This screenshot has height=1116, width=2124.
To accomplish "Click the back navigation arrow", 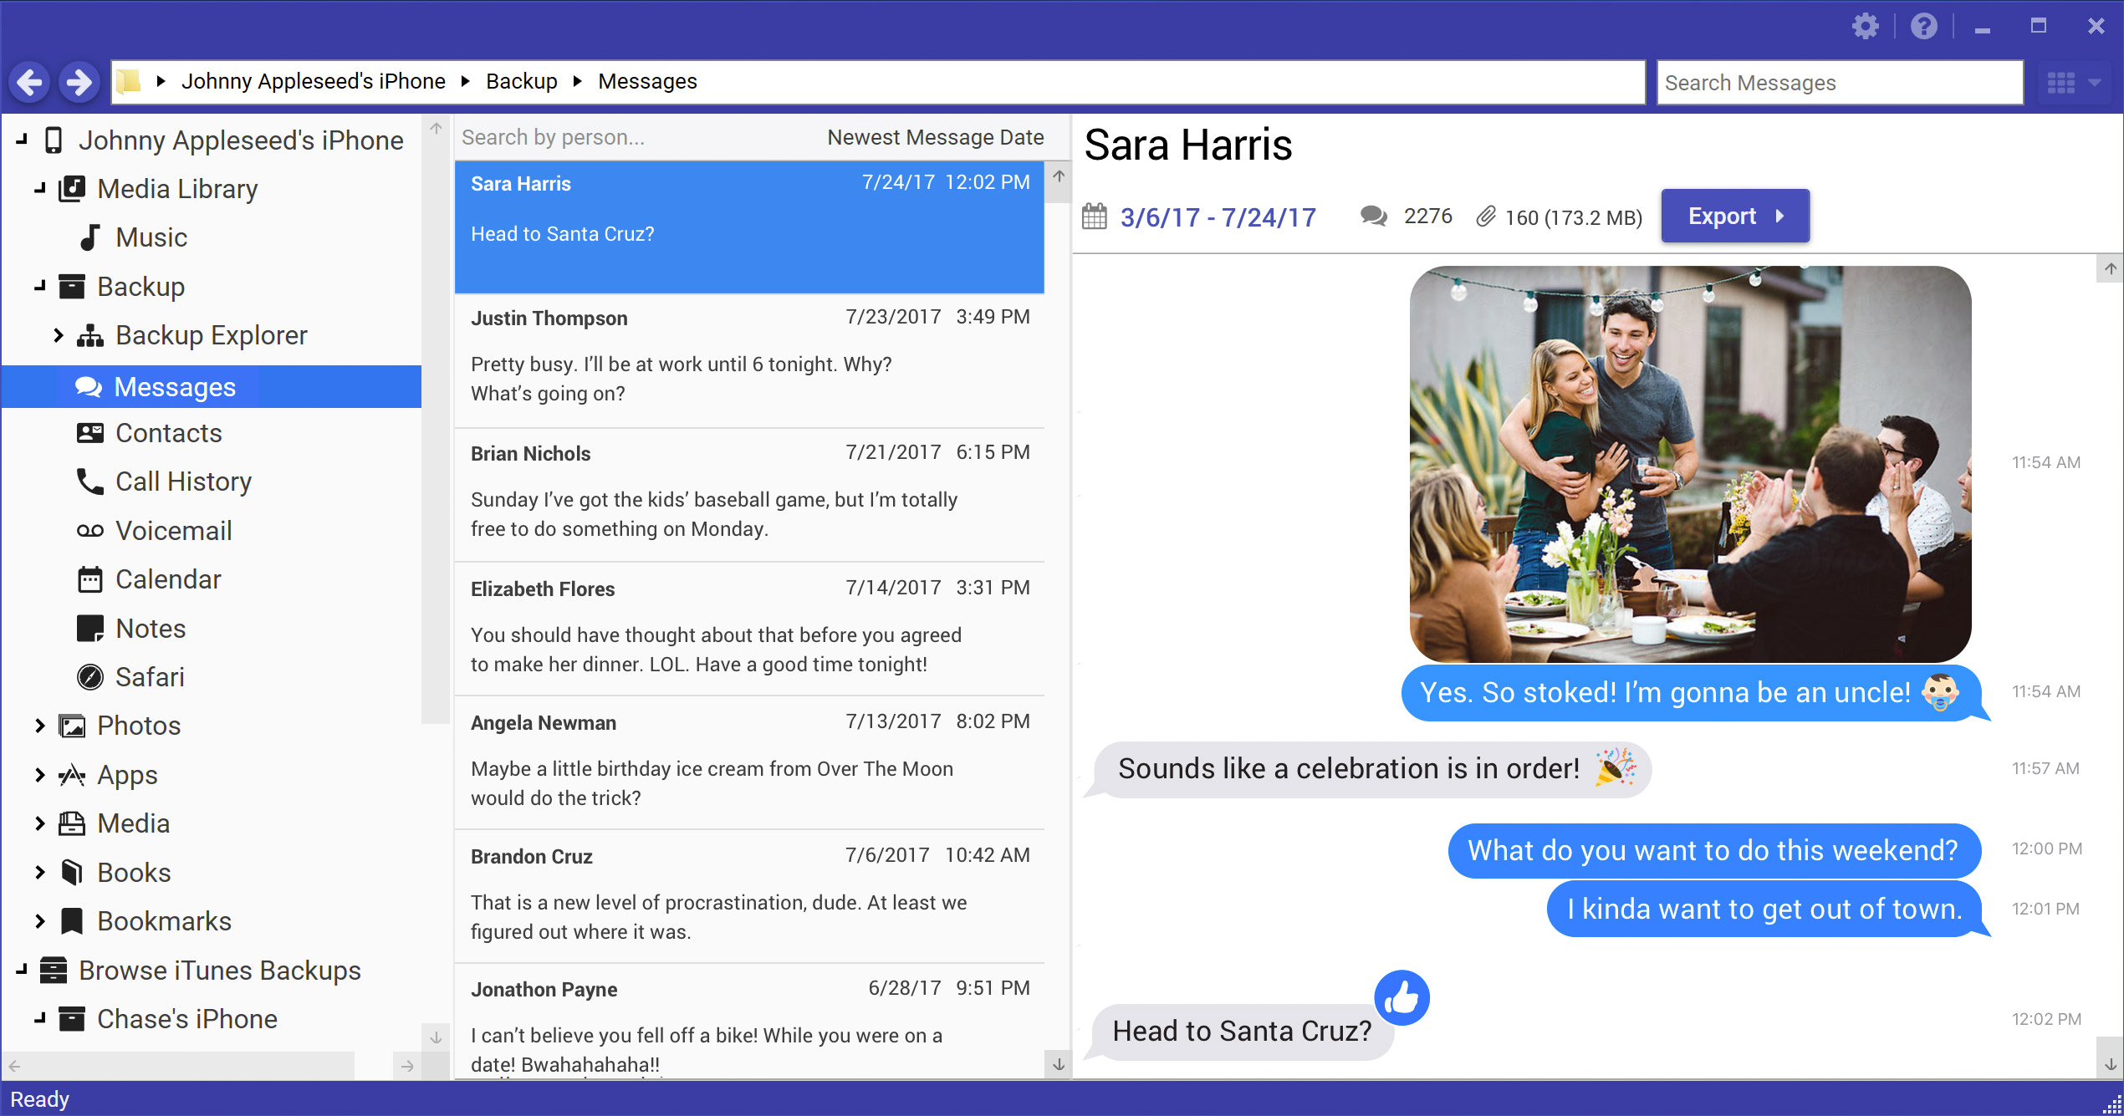I will 30,82.
